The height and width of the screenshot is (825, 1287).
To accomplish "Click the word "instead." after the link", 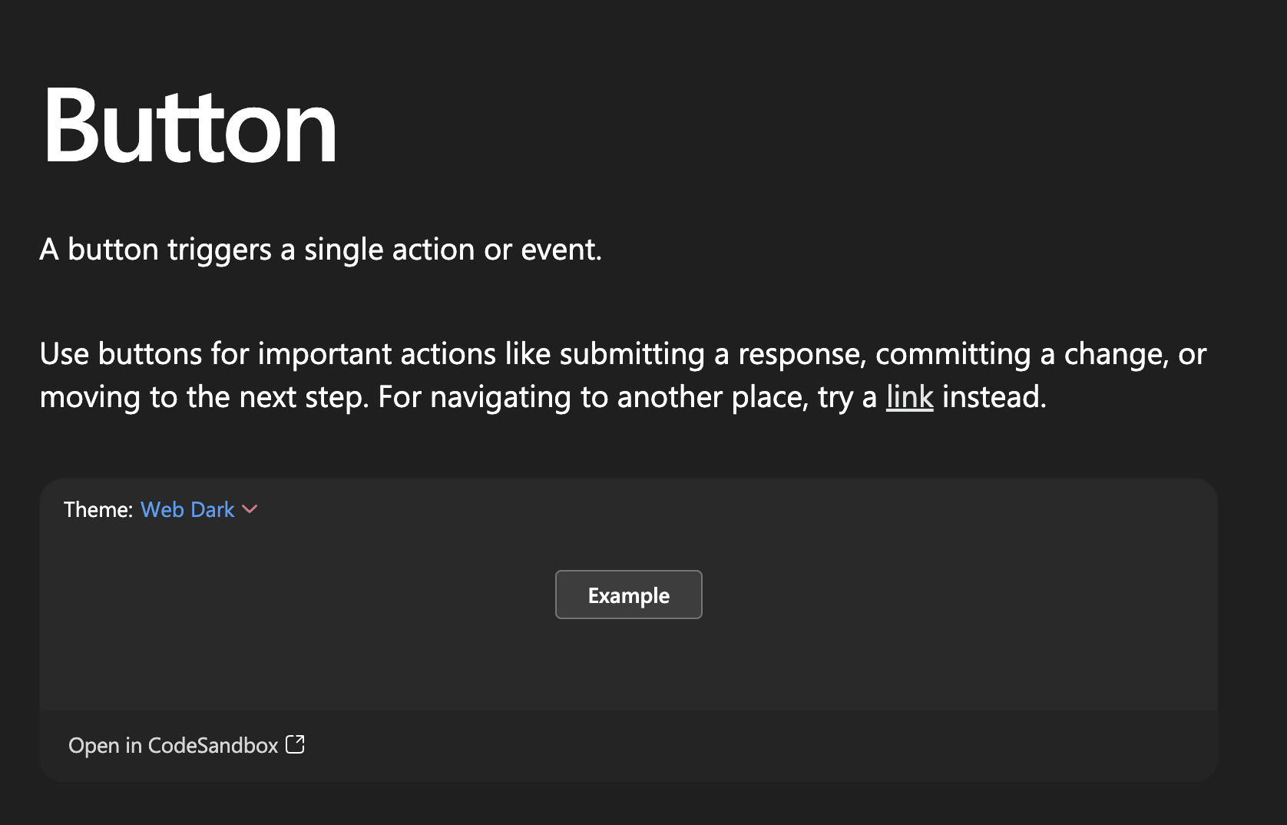I will pyautogui.click(x=994, y=397).
